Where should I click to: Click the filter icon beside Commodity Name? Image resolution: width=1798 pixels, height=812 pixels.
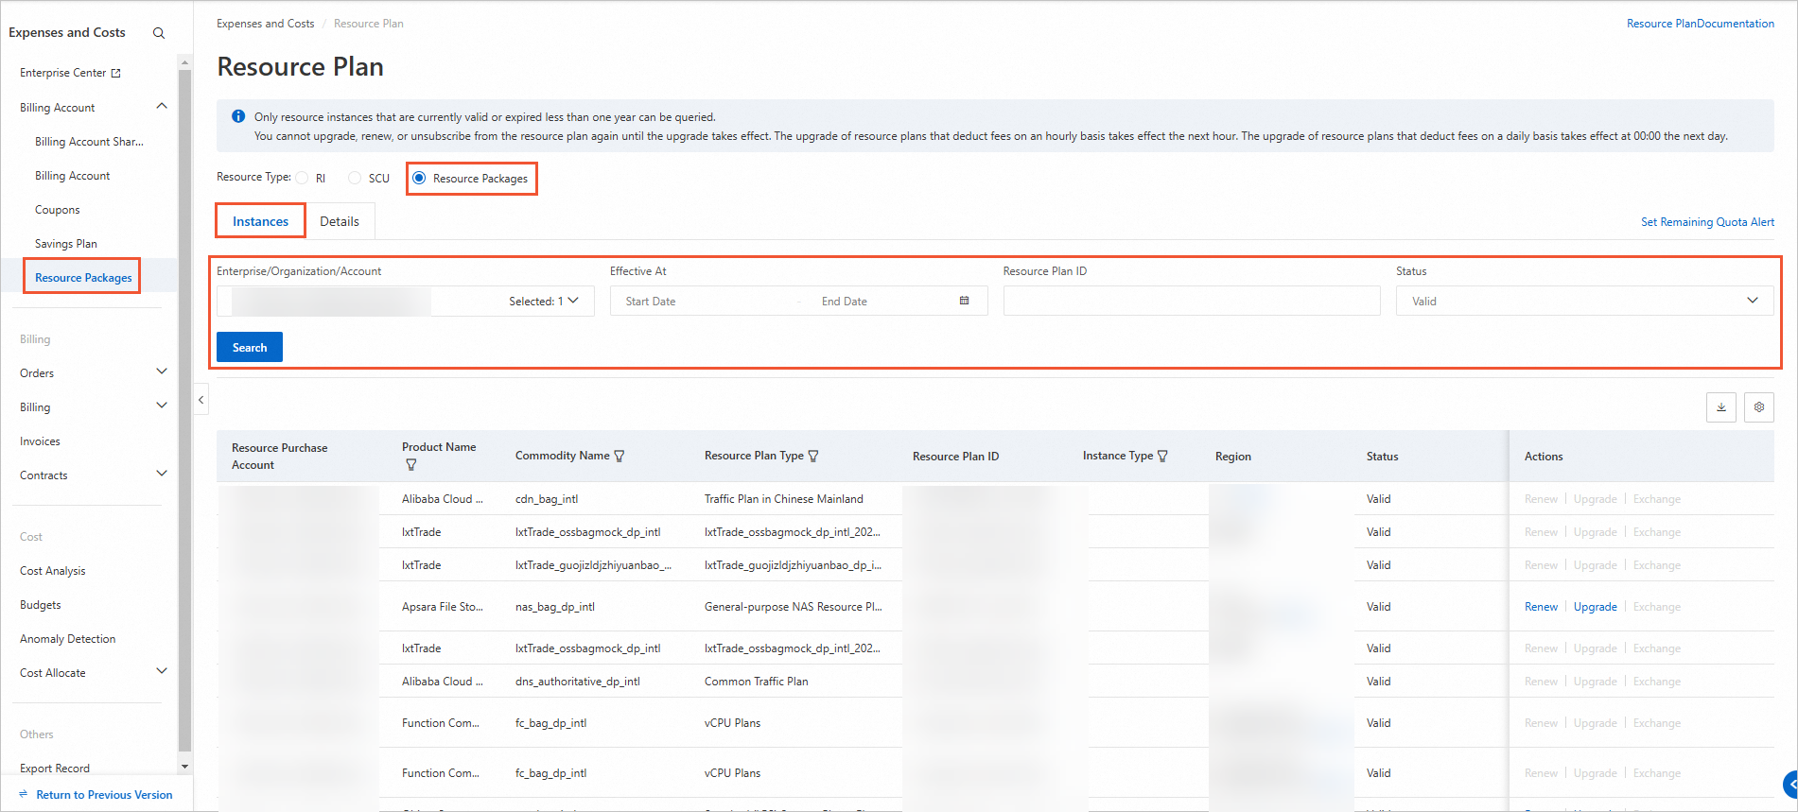click(620, 456)
